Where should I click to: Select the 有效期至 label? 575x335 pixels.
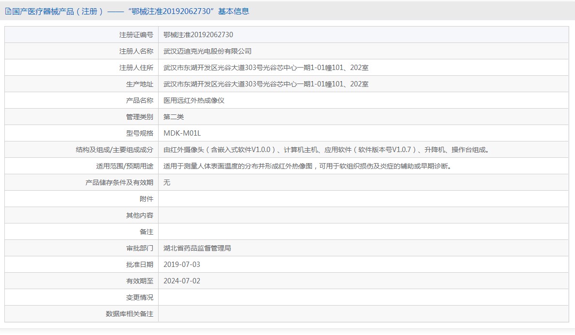tap(140, 281)
